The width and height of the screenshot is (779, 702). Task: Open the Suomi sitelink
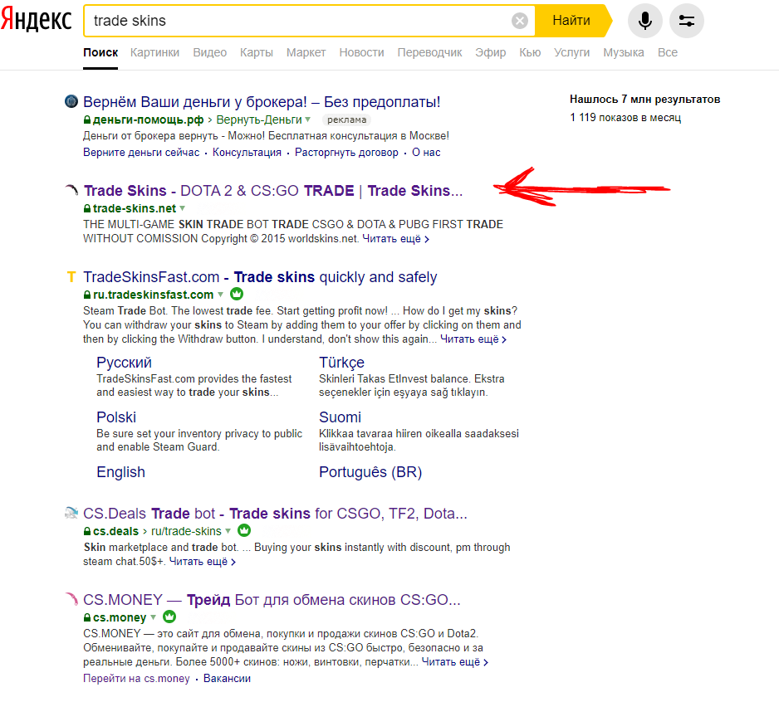click(x=340, y=417)
